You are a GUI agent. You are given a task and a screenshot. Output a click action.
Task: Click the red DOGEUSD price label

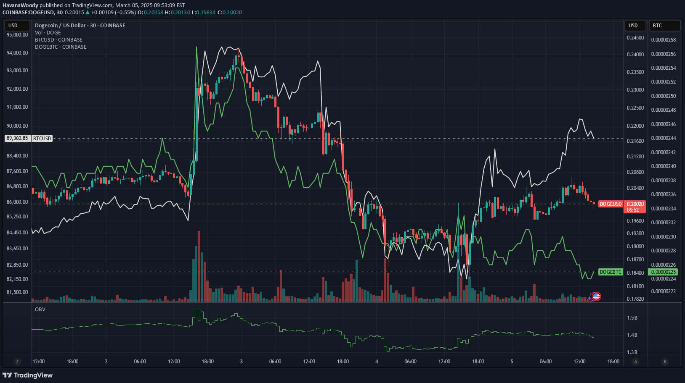click(x=611, y=204)
